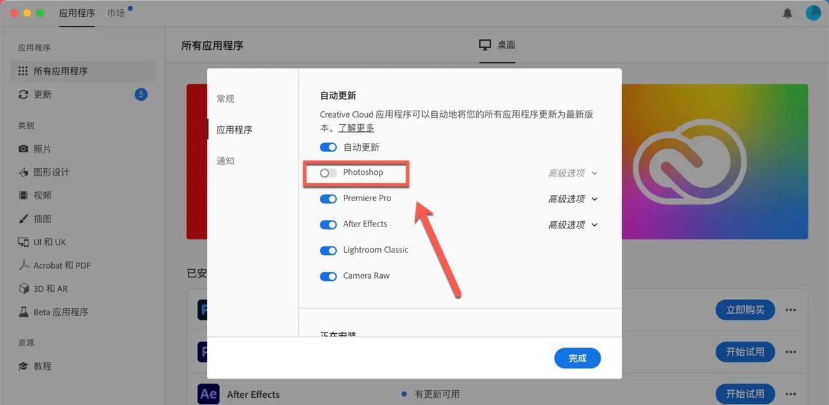Click the 完成 button to finish
Viewport: 829px width, 405px height.
(x=577, y=358)
